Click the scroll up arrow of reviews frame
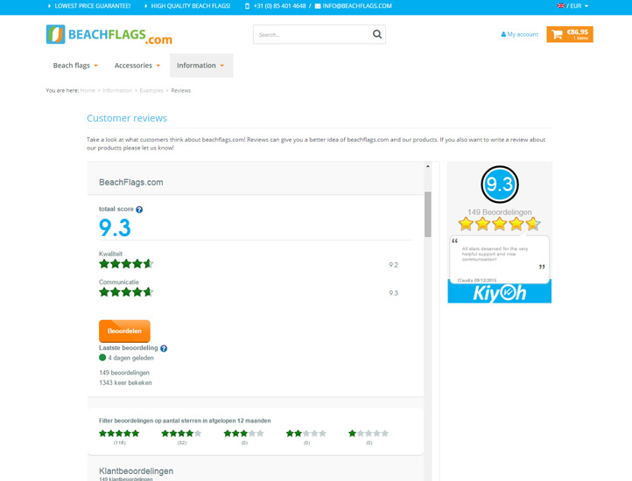Image resolution: width=632 pixels, height=481 pixels. (x=428, y=166)
